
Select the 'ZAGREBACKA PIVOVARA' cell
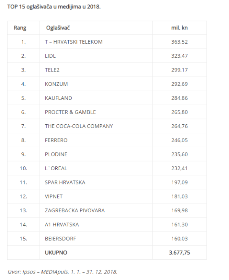[x=74, y=210]
